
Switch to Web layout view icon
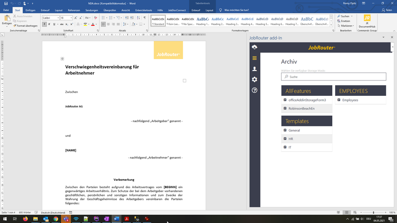point(355,212)
